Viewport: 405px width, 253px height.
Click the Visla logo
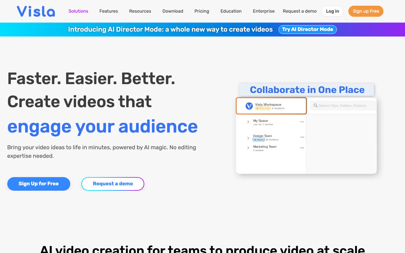pyautogui.click(x=36, y=11)
